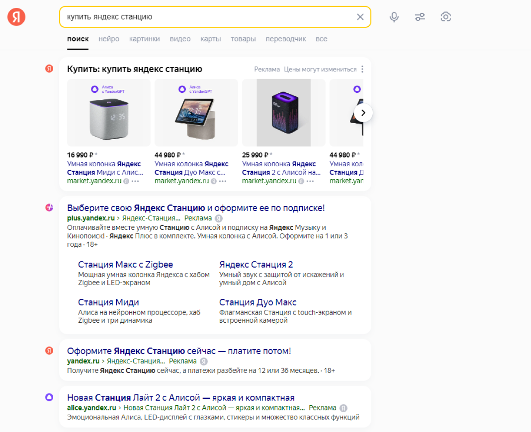Select the поиск tab
Screen dimensions: 531x432
(x=78, y=39)
